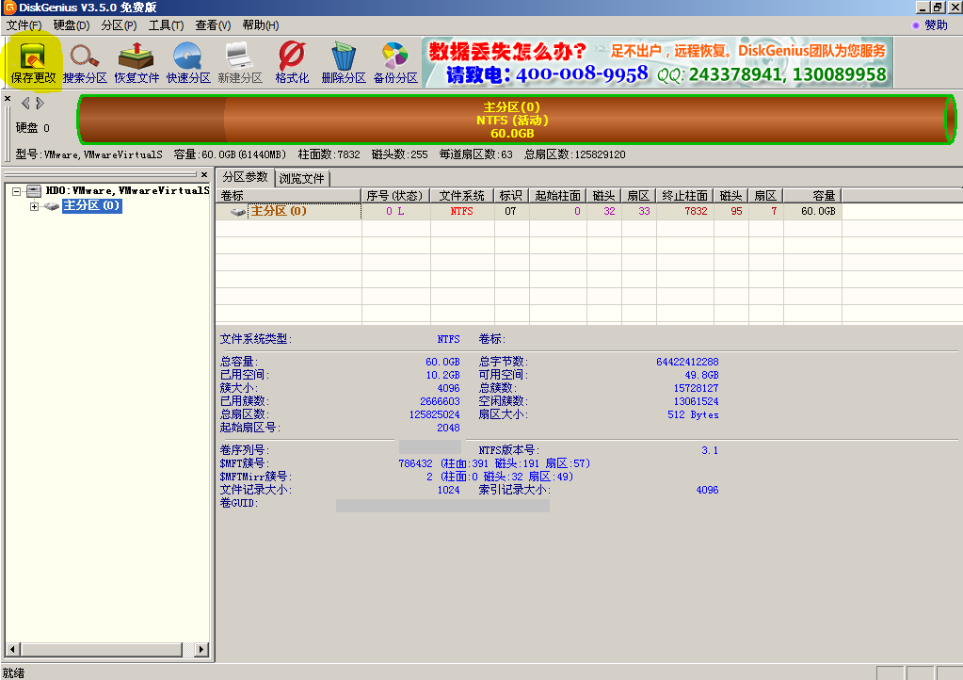Screen dimensions: 963x680
Task: Collapse the HD0 VMware disk tree node
Action: coord(17,191)
